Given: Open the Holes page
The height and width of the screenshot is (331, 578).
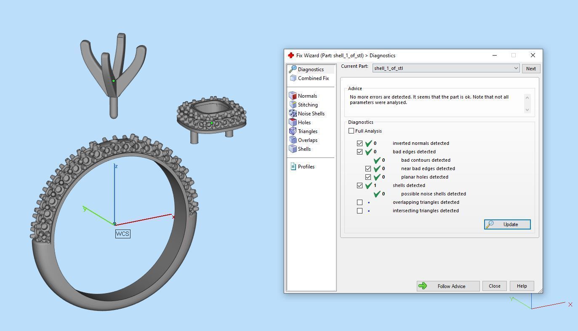Looking at the screenshot, I should click(x=304, y=123).
